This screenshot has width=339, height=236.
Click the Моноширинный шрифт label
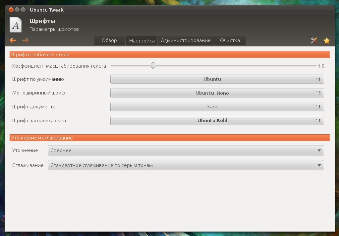[40, 93]
